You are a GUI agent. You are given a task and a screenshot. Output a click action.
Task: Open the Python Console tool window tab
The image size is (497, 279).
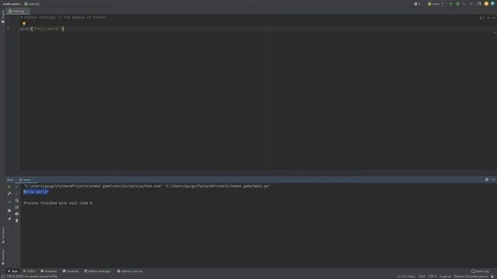130,271
